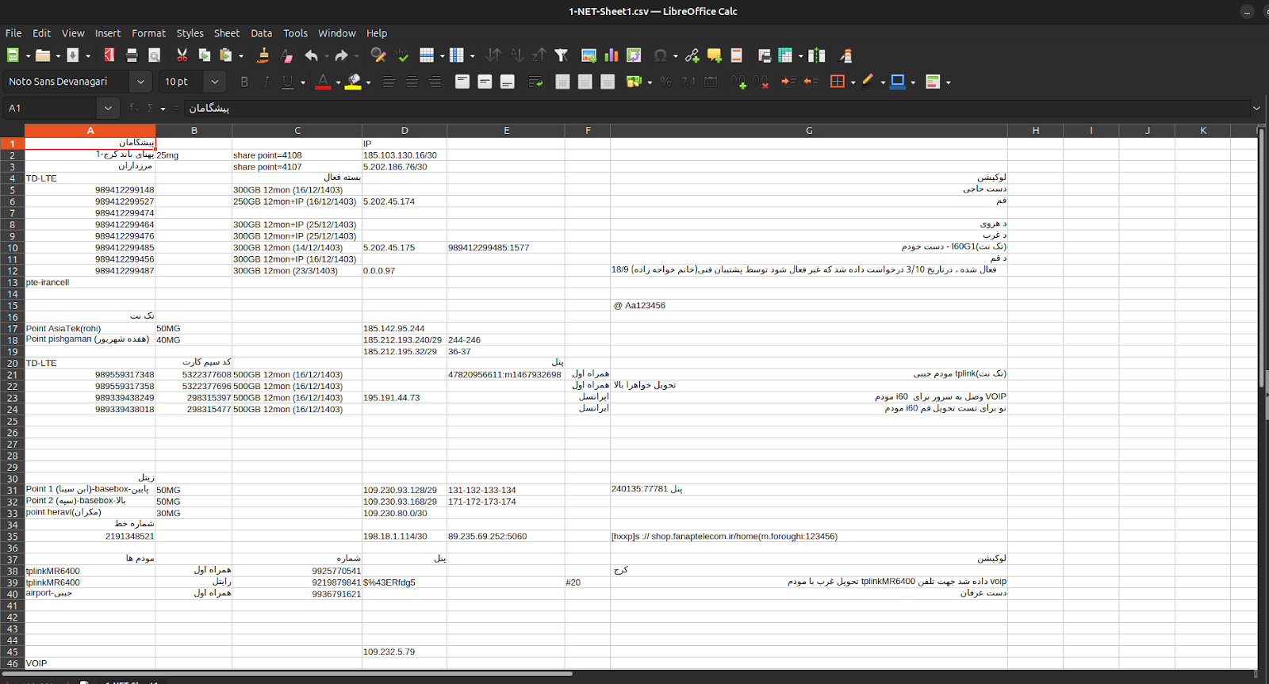This screenshot has height=684, width=1269.
Task: Expand the Name Box dropdown arrow
Action: [108, 108]
